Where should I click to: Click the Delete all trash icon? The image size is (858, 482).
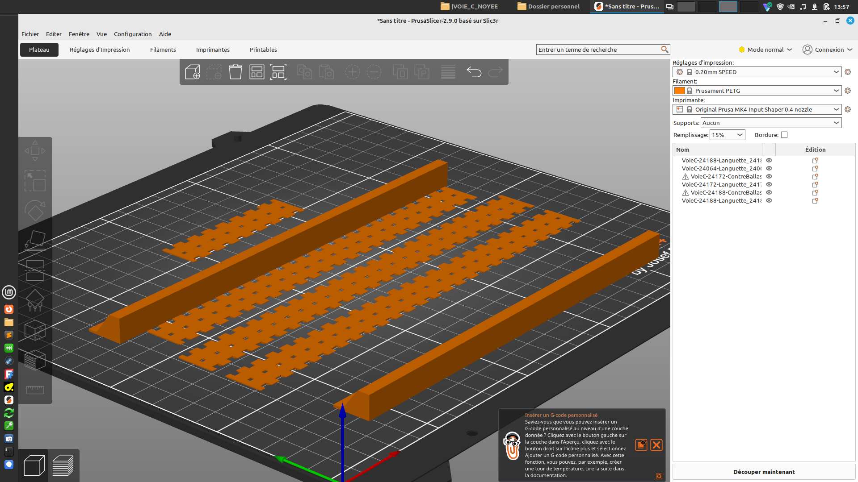click(236, 72)
